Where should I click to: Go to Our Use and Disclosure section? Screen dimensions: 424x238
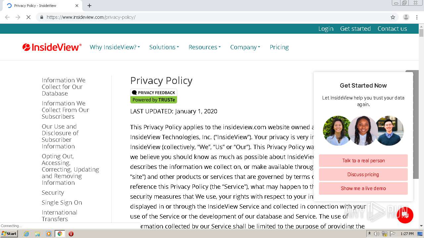pyautogui.click(x=60, y=137)
